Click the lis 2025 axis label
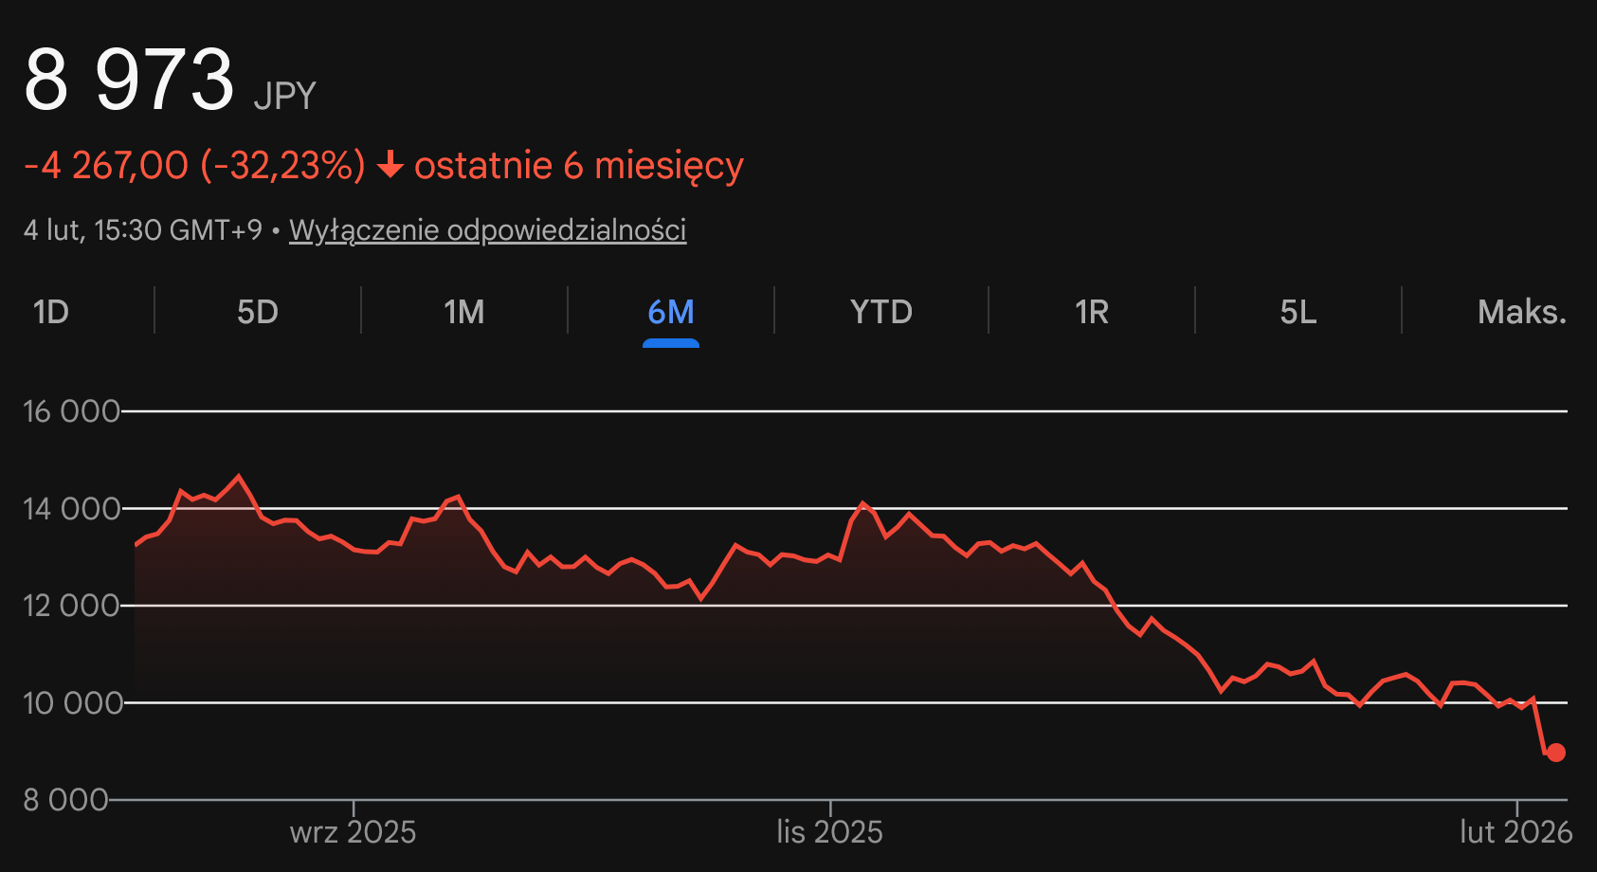The image size is (1597, 872). tap(829, 832)
